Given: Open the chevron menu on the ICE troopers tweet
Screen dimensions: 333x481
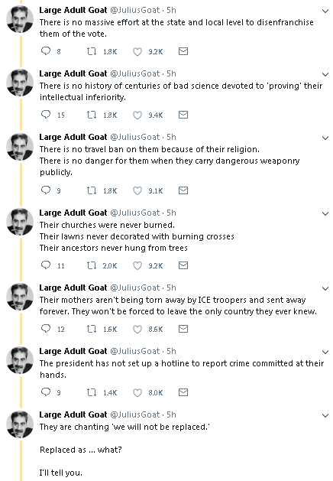Looking at the screenshot, I should click(325, 288).
